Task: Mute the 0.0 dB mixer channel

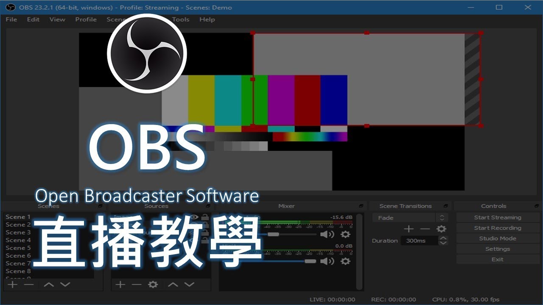Action: (x=327, y=261)
